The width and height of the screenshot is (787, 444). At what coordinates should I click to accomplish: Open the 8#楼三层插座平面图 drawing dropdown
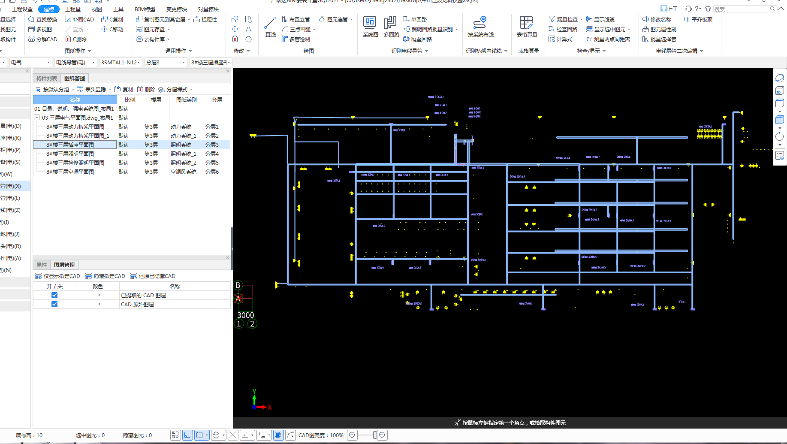(x=211, y=62)
